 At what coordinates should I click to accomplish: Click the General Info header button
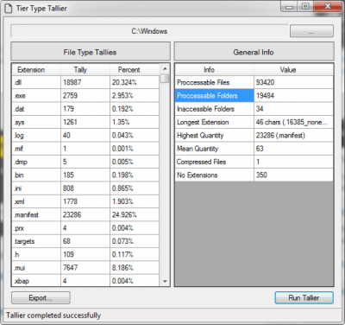254,52
